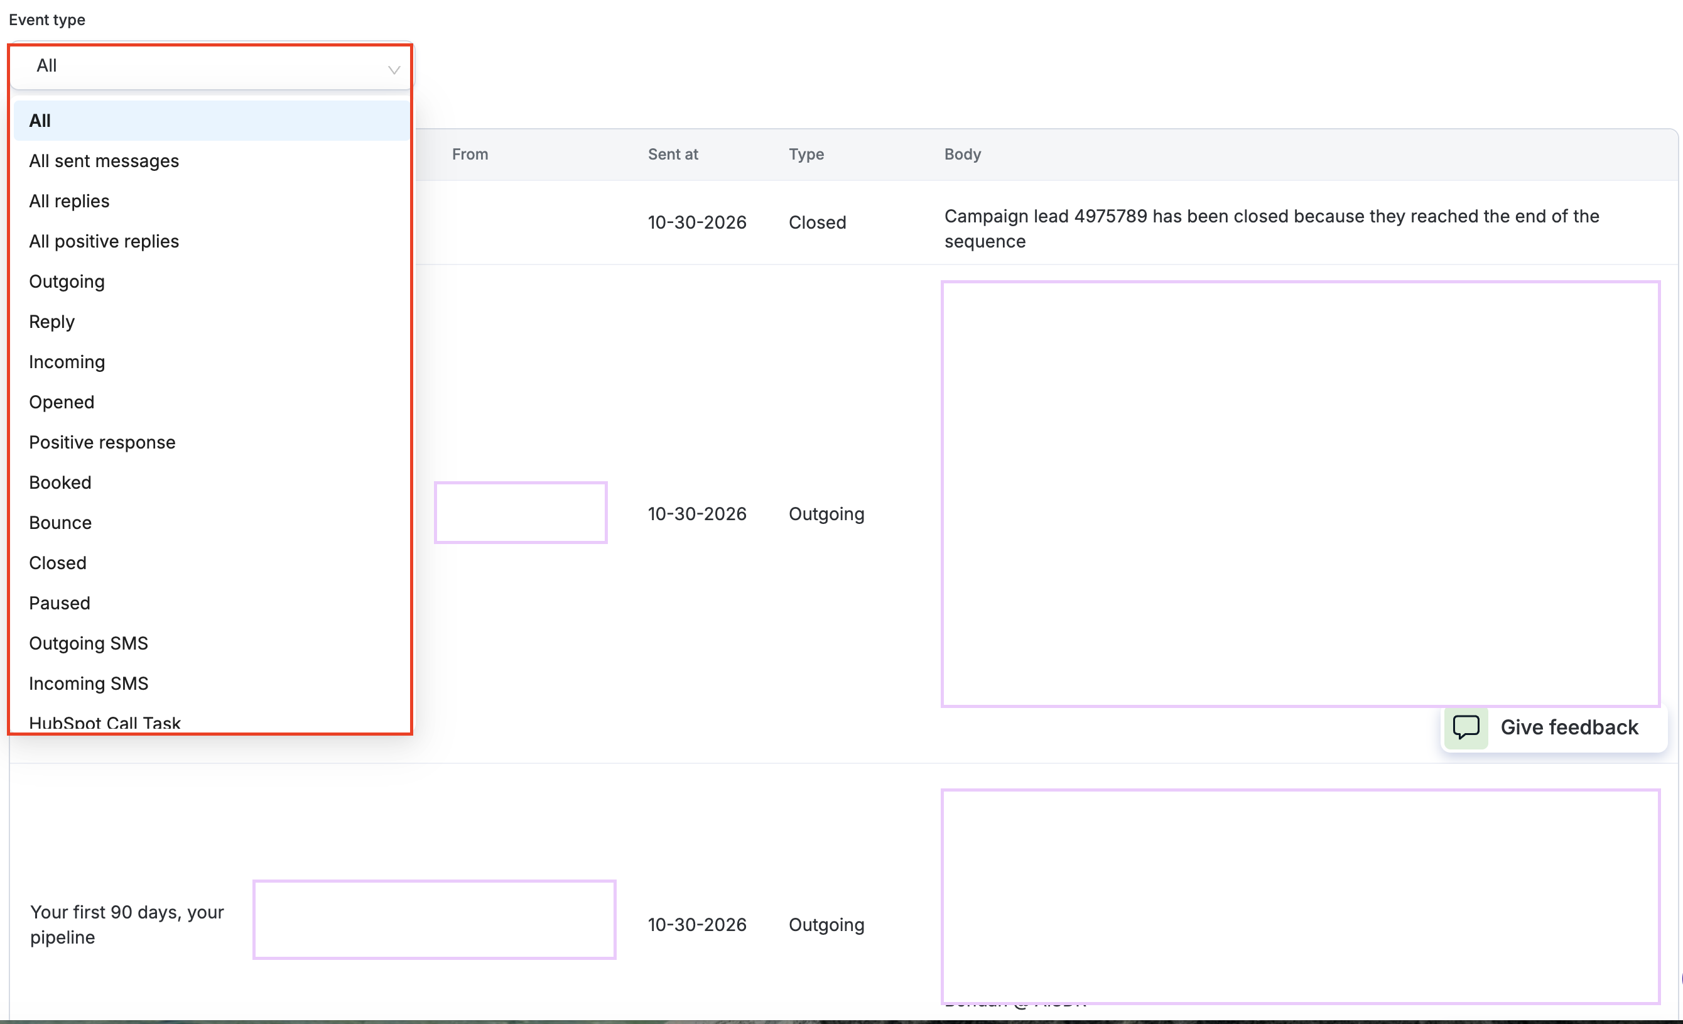The height and width of the screenshot is (1024, 1683).
Task: Select the Opened event type option
Action: tap(211, 402)
